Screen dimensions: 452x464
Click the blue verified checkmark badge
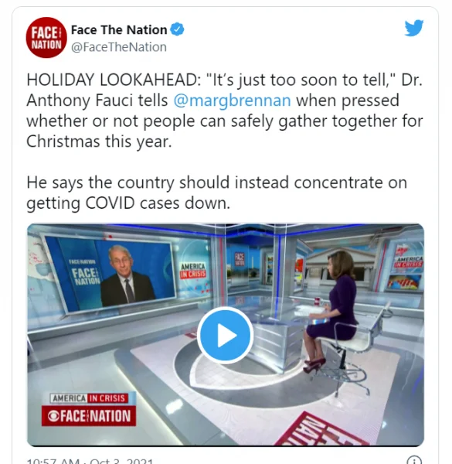click(177, 29)
